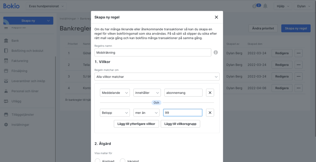This screenshot has width=316, height=162.
Task: Open the notifications bell
Action: pyautogui.click(x=265, y=6)
